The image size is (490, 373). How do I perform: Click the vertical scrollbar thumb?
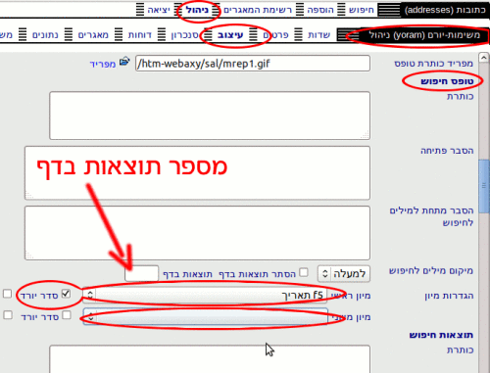tap(483, 186)
